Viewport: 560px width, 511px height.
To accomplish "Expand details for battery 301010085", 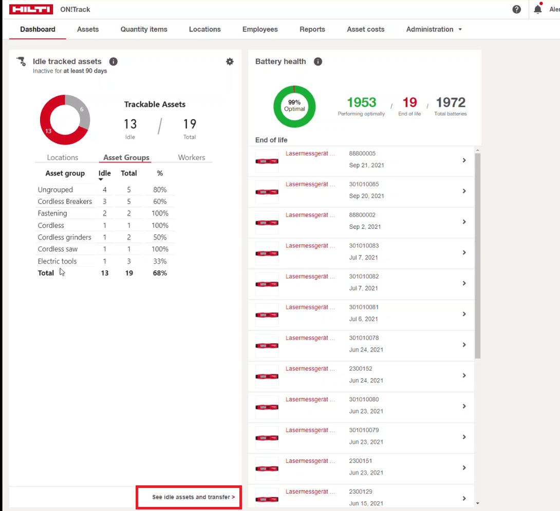I will (464, 191).
